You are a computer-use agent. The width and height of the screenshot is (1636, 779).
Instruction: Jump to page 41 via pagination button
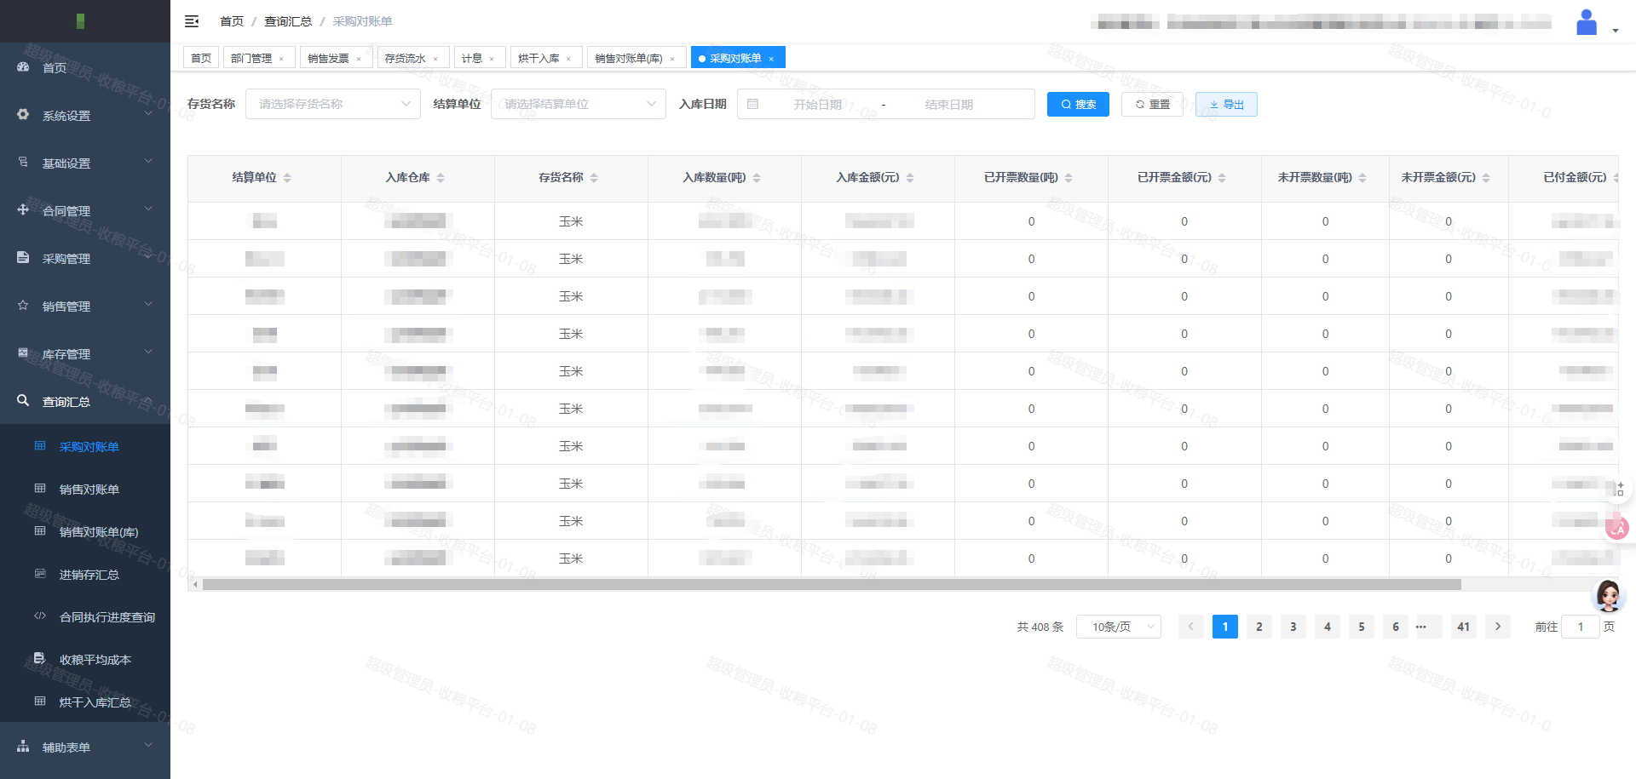click(x=1463, y=627)
